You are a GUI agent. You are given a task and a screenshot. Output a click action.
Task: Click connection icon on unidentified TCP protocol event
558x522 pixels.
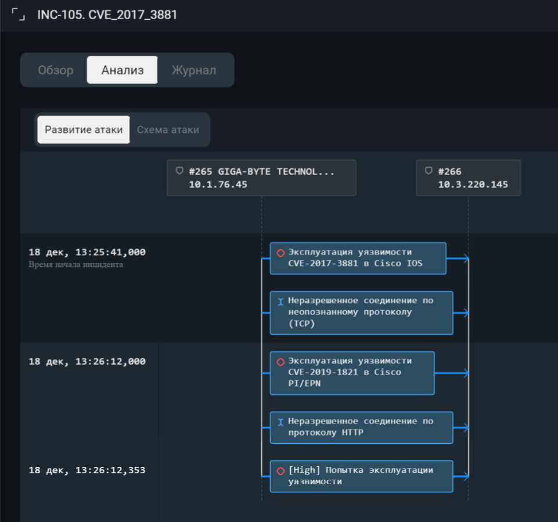pos(280,302)
